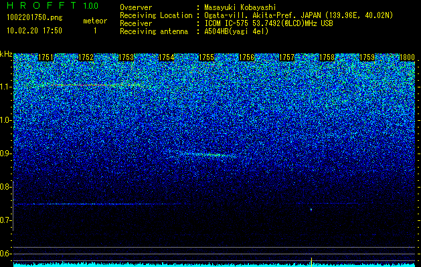Click the 1752 time marker

point(86,57)
